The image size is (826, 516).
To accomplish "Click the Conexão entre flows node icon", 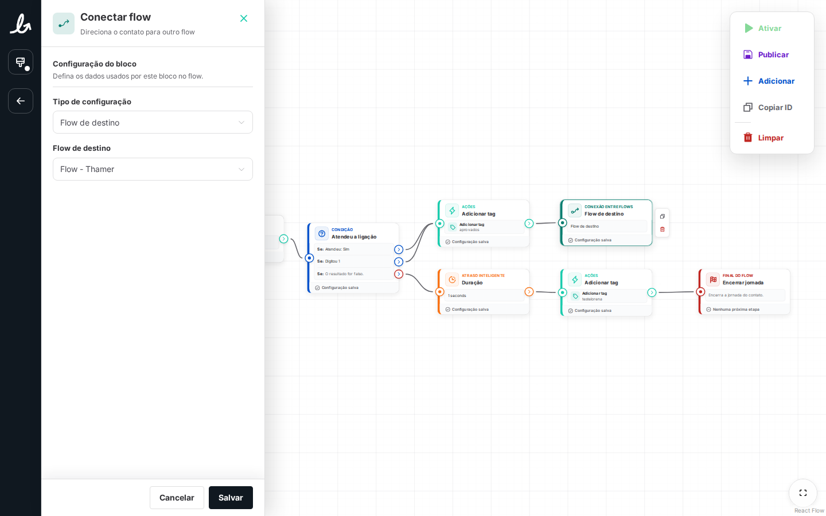I will pyautogui.click(x=575, y=210).
